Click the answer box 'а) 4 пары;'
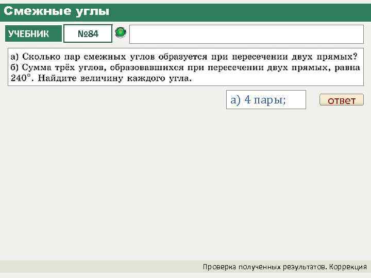Viewport: 371px width, 278px height. tap(266, 99)
